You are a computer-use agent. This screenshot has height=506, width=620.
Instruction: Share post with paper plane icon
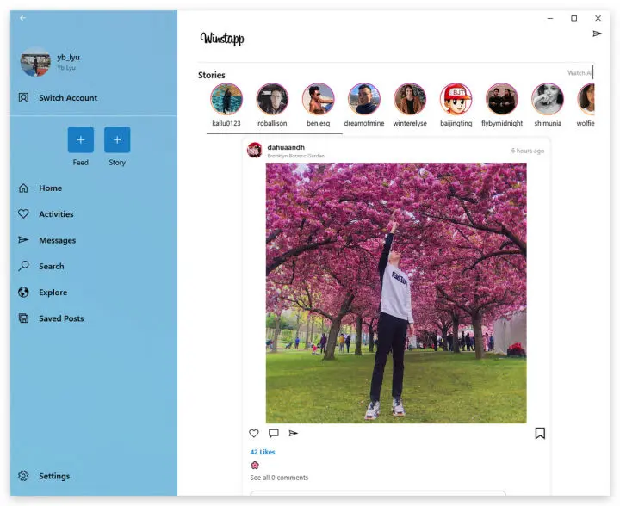tap(293, 434)
